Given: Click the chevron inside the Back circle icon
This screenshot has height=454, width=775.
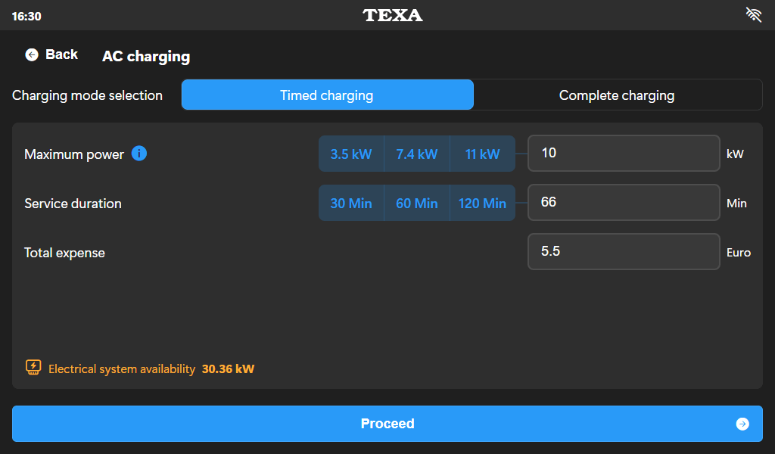Looking at the screenshot, I should 31,54.
